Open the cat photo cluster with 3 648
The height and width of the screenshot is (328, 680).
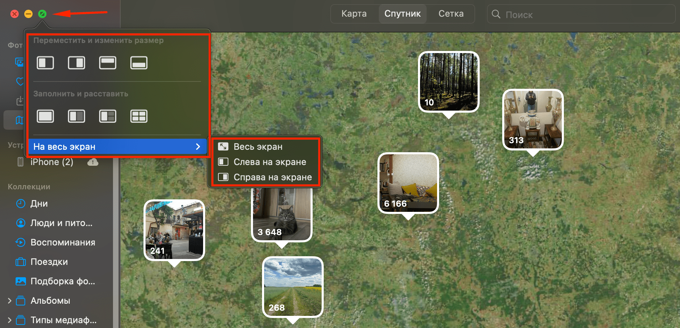click(x=282, y=214)
